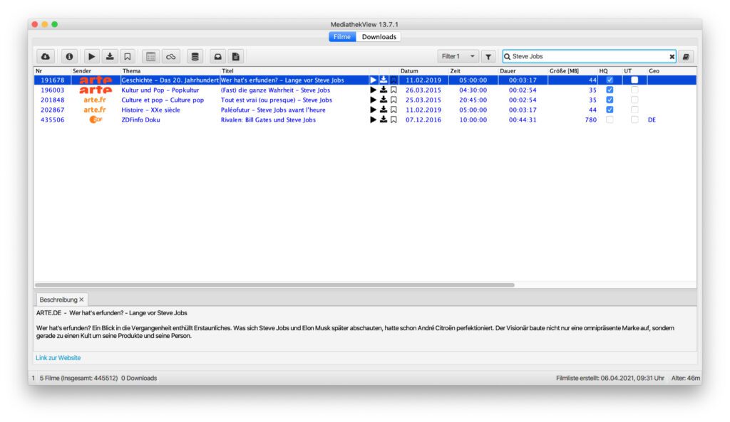Open film info via the info icon

coord(69,56)
